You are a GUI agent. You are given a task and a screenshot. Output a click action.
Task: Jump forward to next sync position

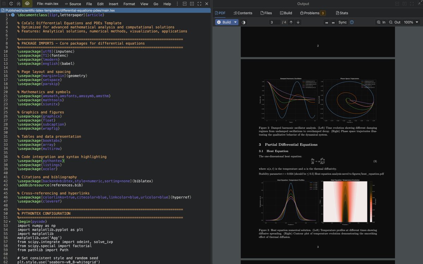pyautogui.click(x=333, y=22)
